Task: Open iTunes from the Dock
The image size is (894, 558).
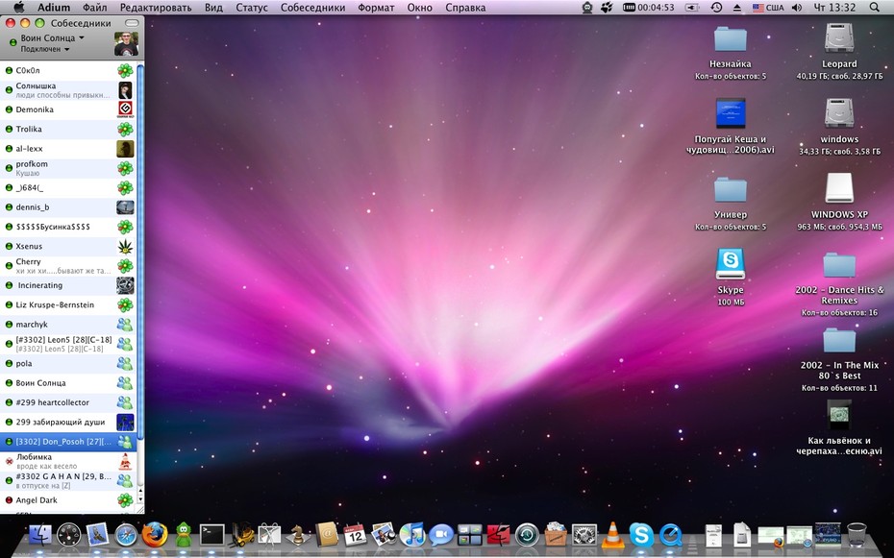Action: tap(412, 535)
